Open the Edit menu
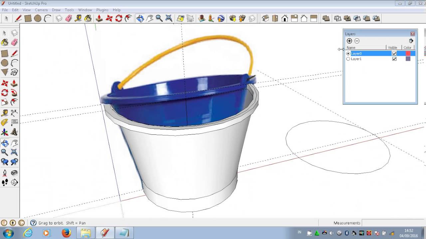Image resolution: width=426 pixels, height=239 pixels. 15,10
